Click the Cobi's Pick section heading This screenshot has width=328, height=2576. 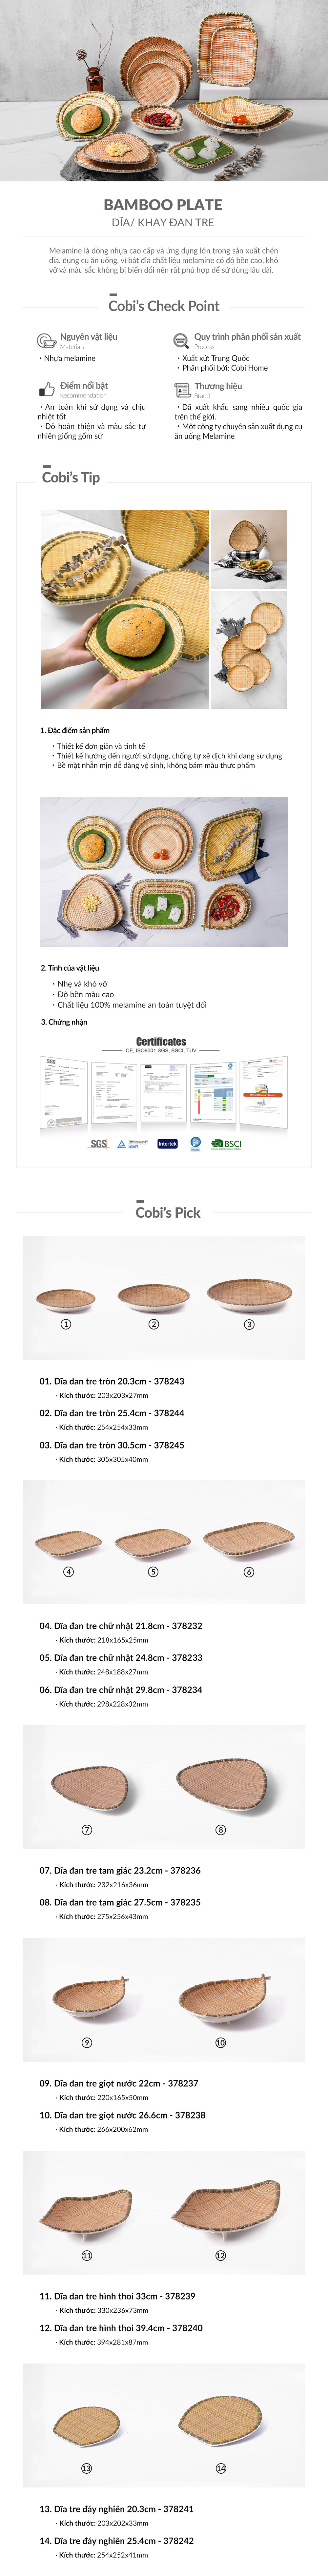click(168, 1212)
